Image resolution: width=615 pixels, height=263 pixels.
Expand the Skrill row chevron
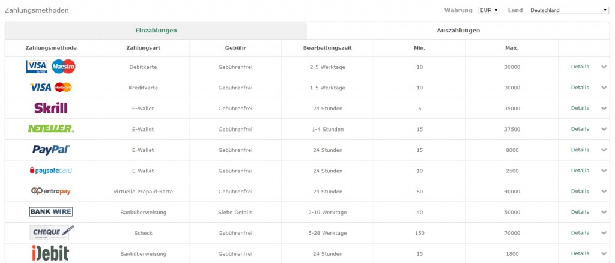[604, 109]
